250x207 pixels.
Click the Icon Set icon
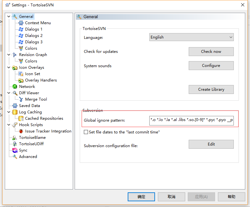21,74
